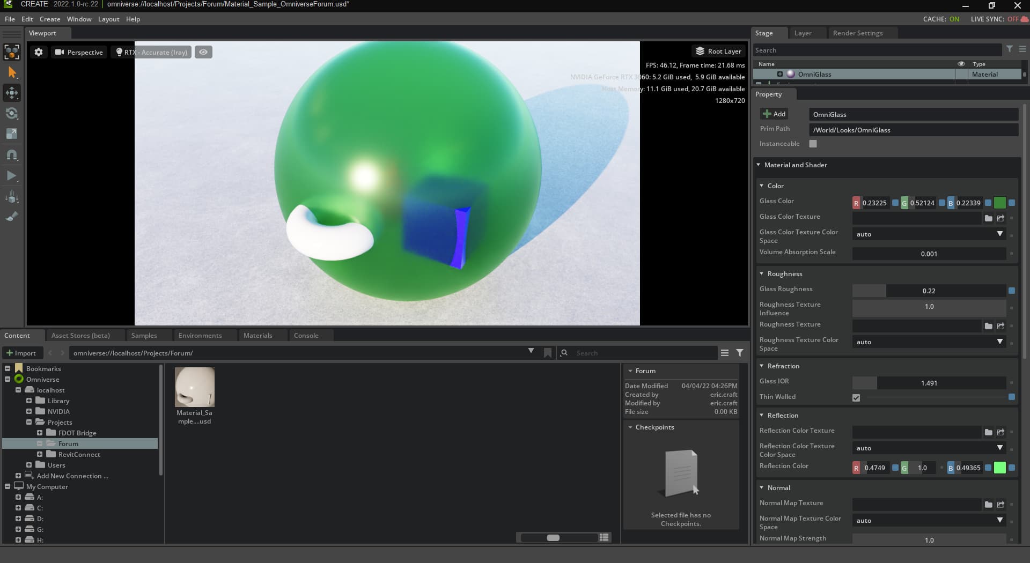
Task: Collapse the Checkpoints panel
Action: point(630,427)
